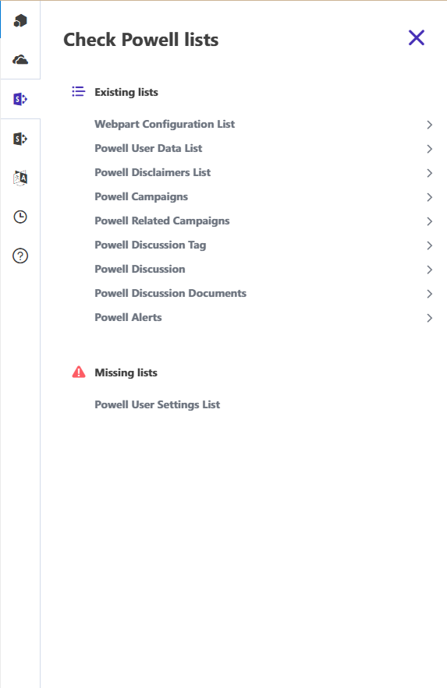Screen dimensions: 447x688
Task: Select missing Powell User Settings List
Action: click(x=158, y=404)
